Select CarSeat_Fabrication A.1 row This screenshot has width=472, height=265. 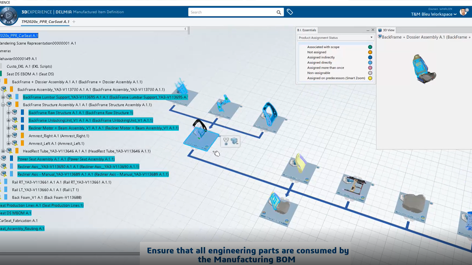pos(19,221)
